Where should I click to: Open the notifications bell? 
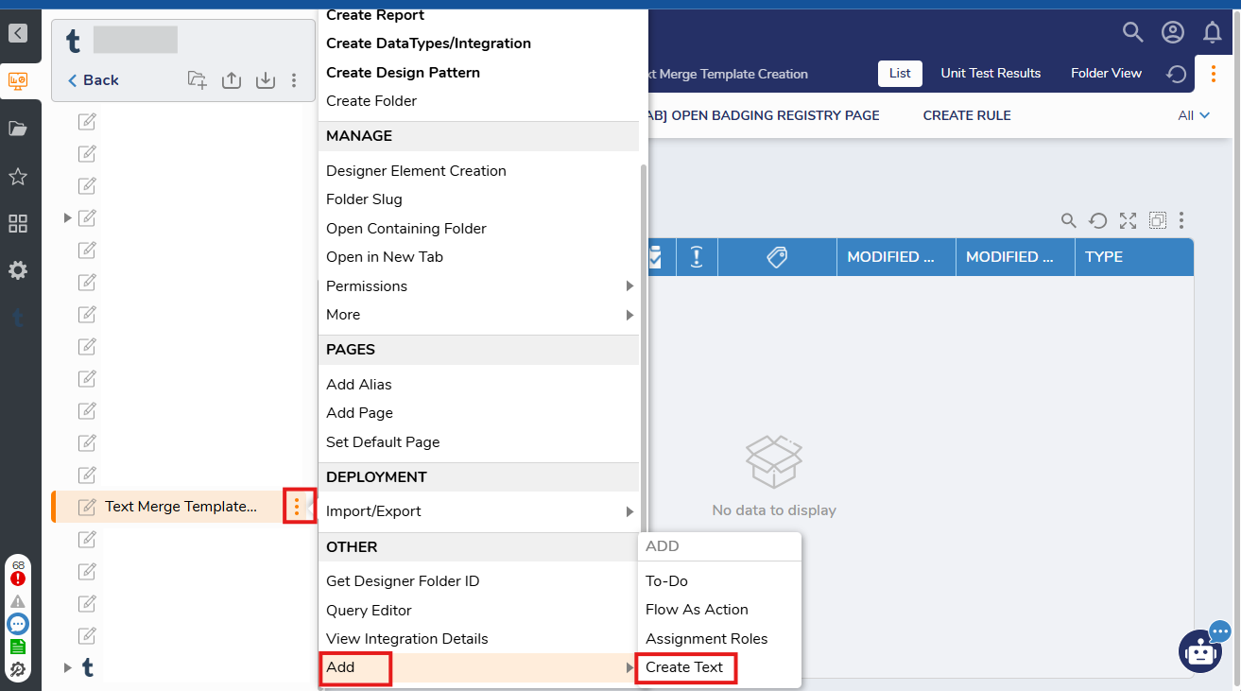tap(1213, 33)
